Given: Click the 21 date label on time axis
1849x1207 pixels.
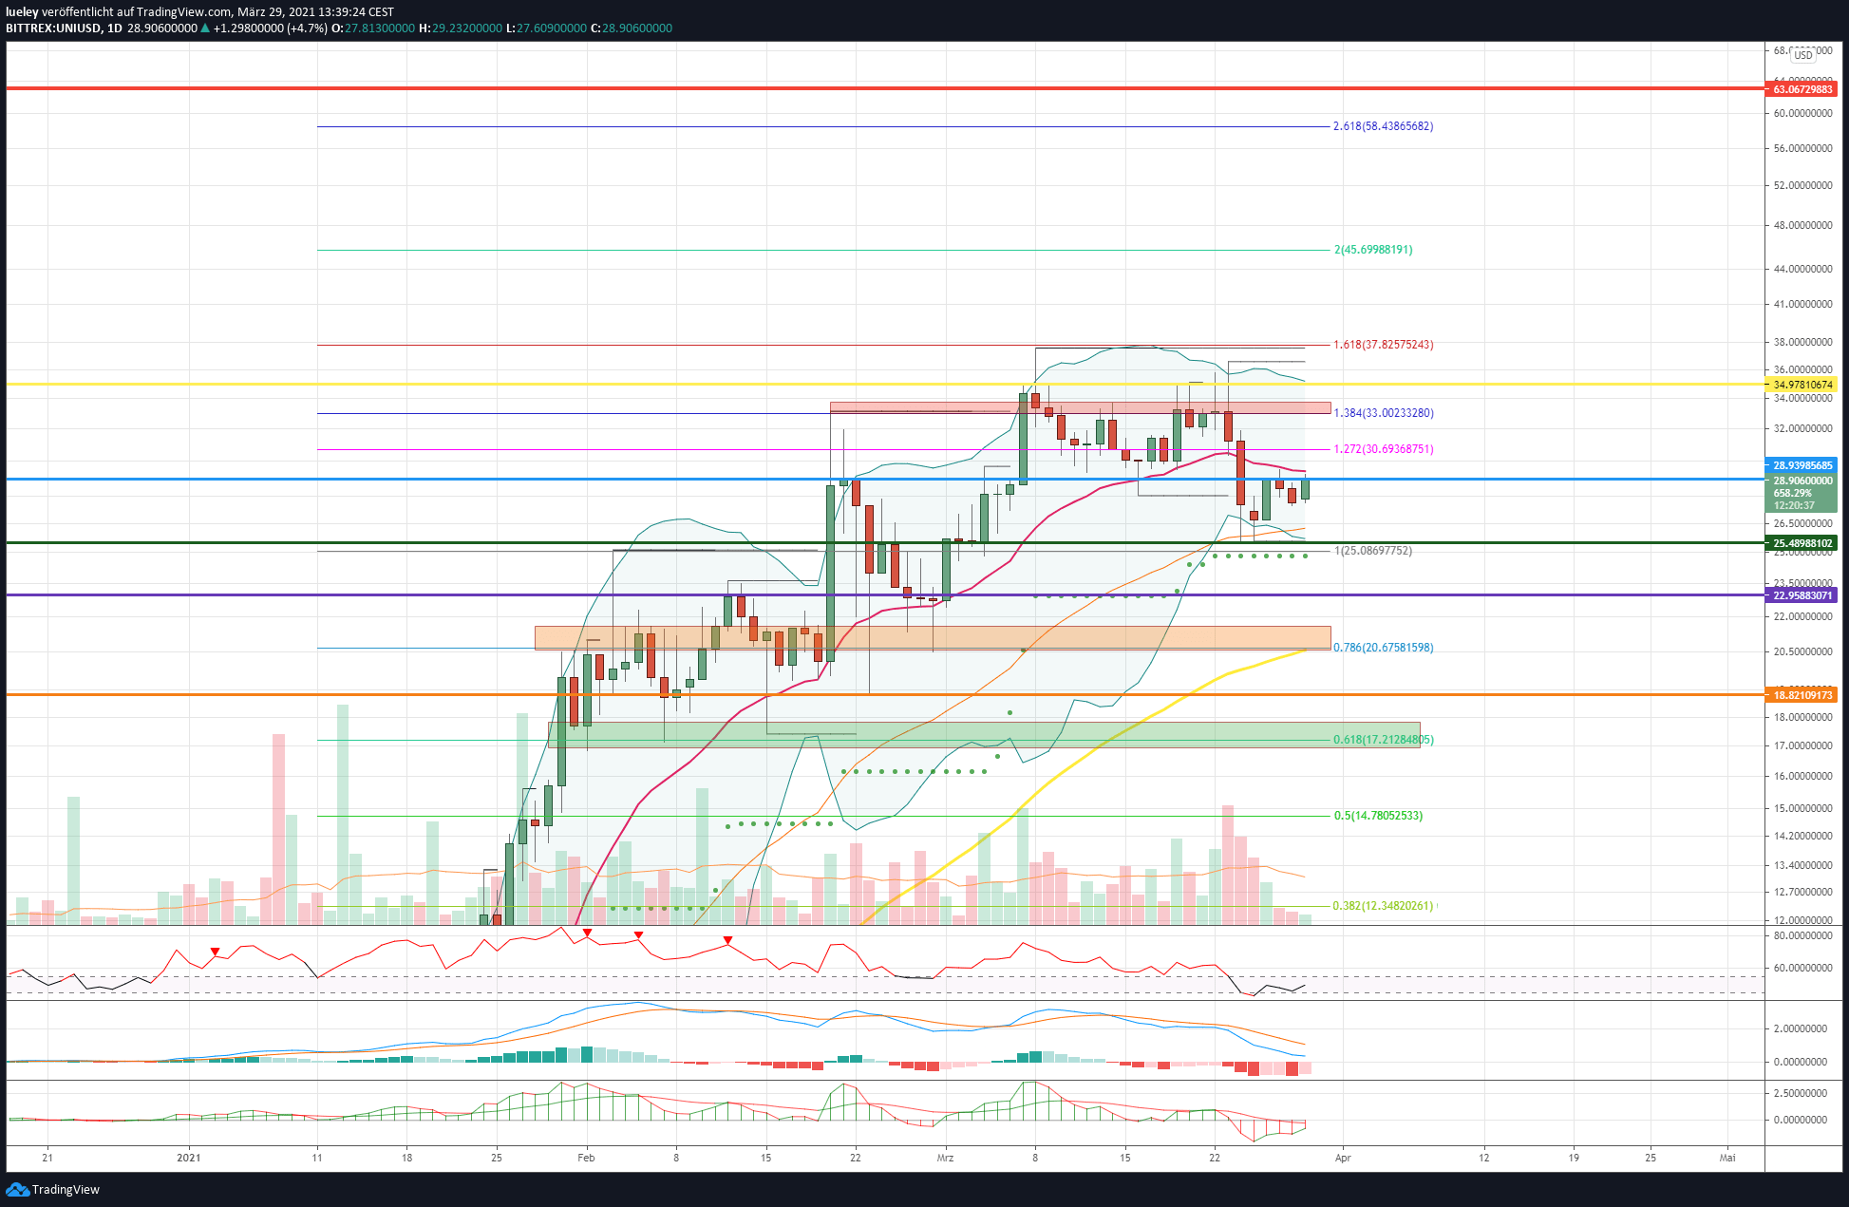Looking at the screenshot, I should pos(47,1158).
